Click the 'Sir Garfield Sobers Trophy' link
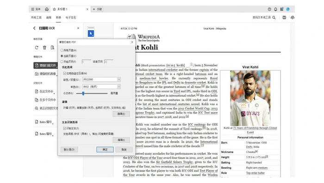The width and height of the screenshot is (324, 183). pos(174,162)
